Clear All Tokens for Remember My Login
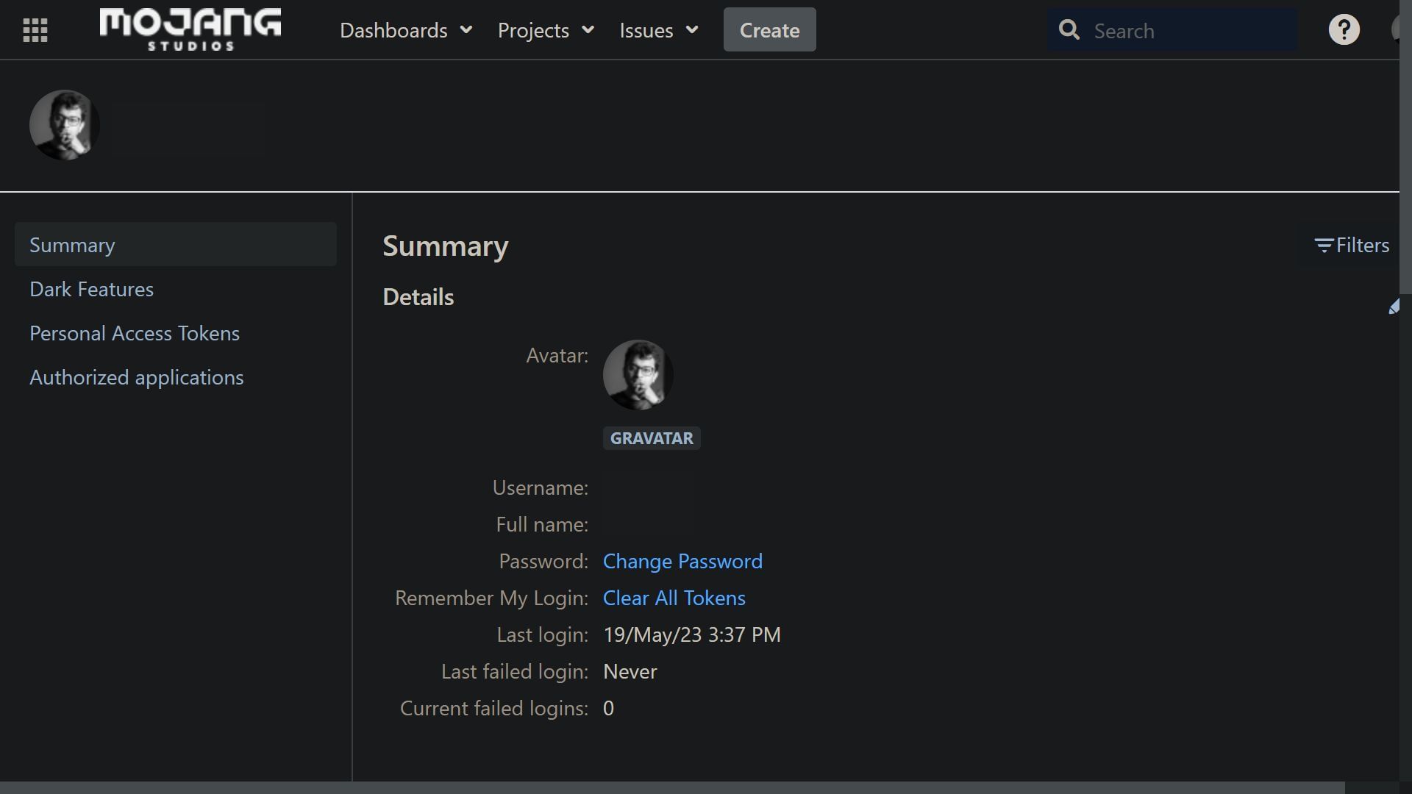 674,598
